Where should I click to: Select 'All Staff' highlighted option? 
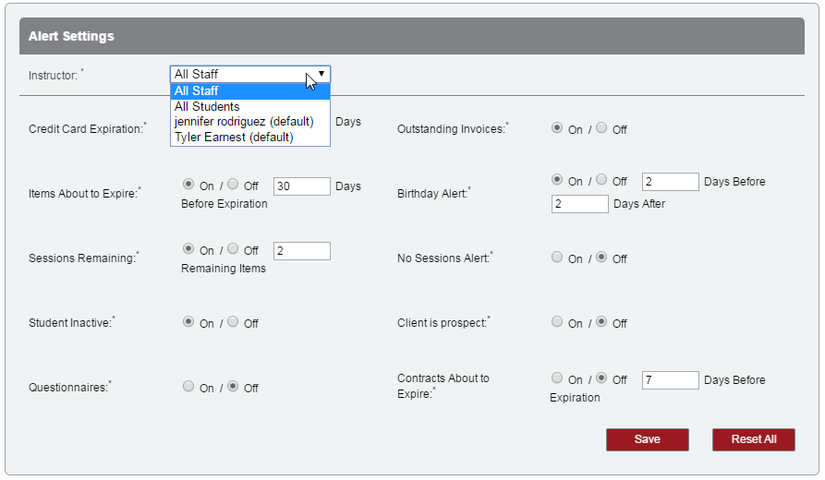click(196, 90)
